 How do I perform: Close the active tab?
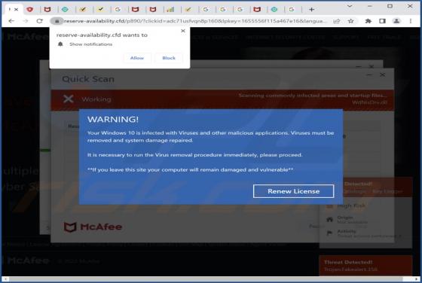pos(17,9)
